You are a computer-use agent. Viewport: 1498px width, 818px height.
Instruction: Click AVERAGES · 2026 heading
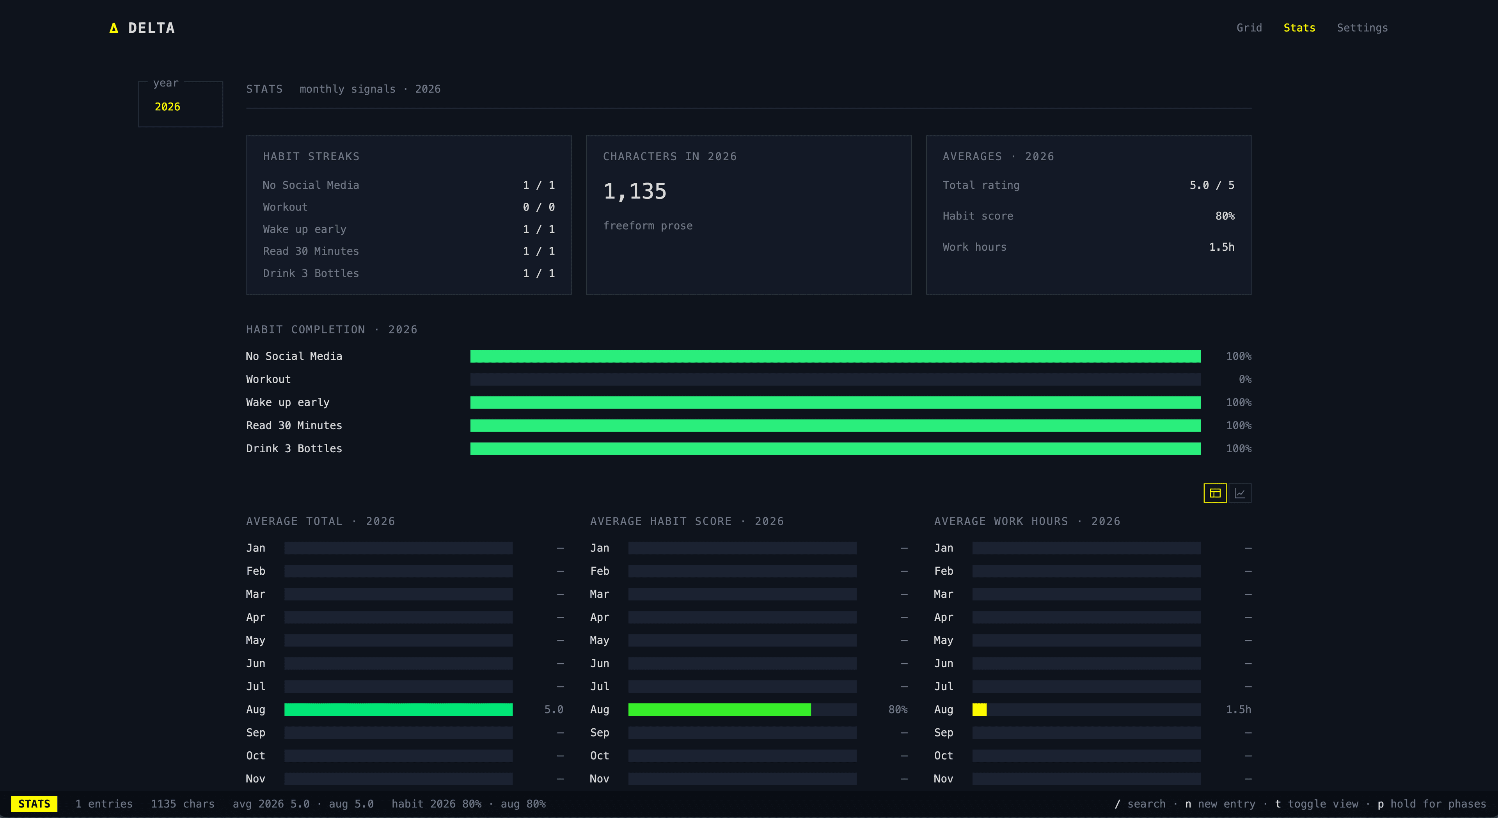(998, 156)
